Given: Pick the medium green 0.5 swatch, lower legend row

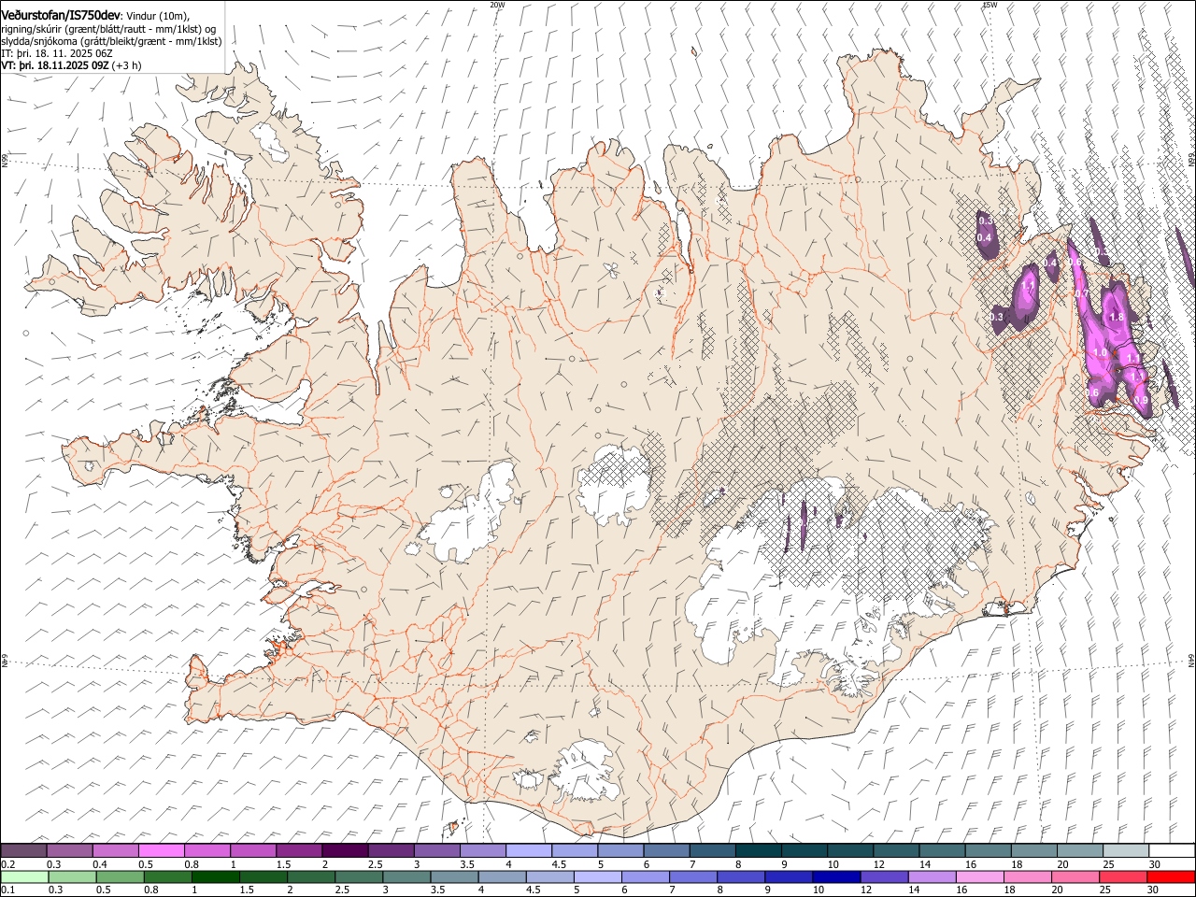Looking at the screenshot, I should pos(120,877).
